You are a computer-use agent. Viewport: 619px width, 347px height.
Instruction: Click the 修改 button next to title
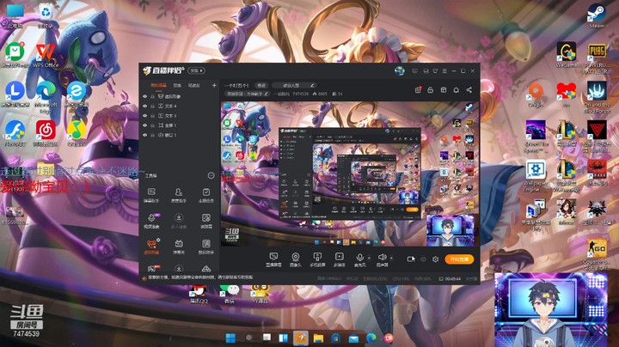click(261, 85)
